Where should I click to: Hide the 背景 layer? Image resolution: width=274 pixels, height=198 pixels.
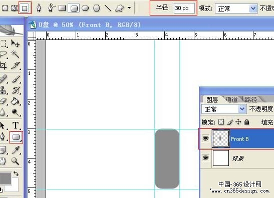click(205, 158)
